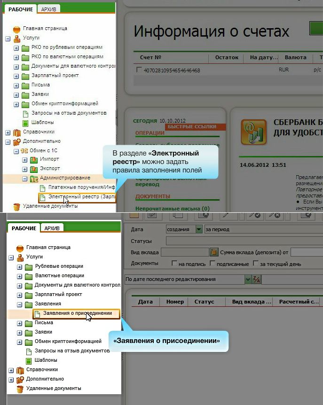Enable the «подписанные» documents checkbox
This screenshot has width=323, height=405.
click(213, 264)
